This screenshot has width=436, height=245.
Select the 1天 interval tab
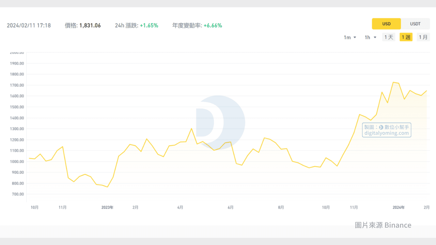[389, 37]
